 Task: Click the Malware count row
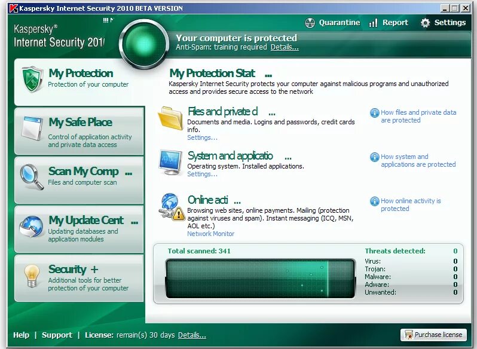point(411,277)
